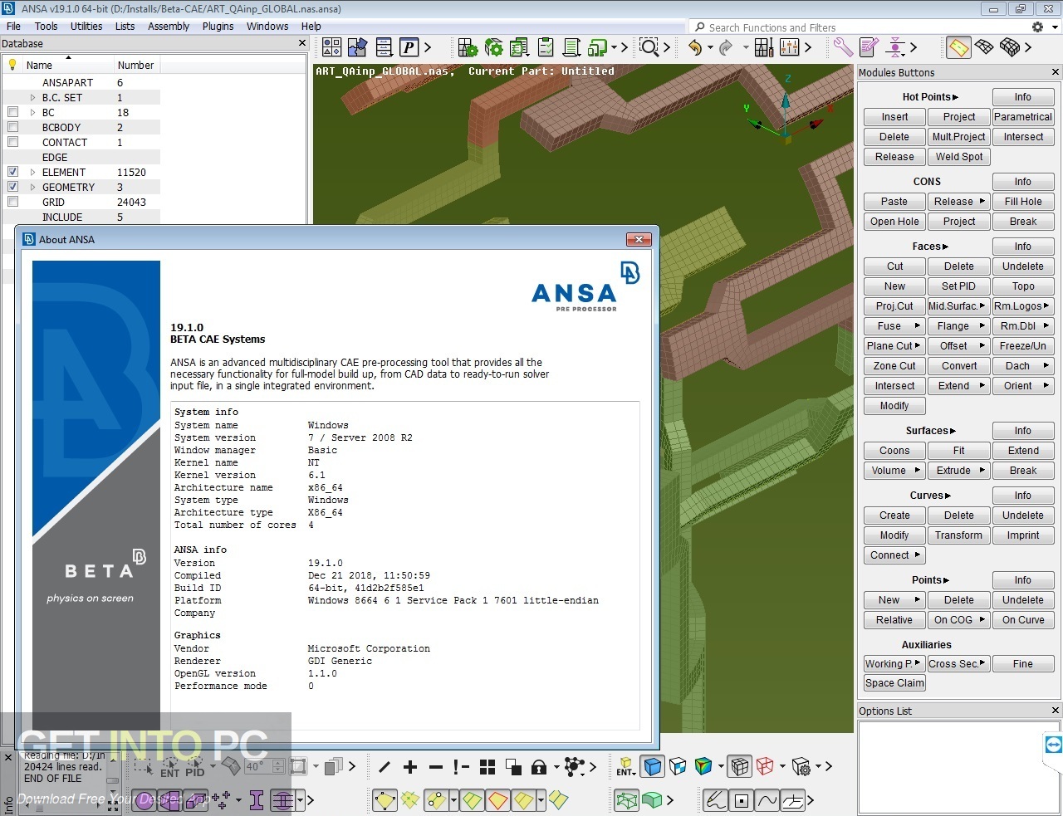Click the green gear box icon
This screenshot has height=816, width=1063.
[494, 47]
